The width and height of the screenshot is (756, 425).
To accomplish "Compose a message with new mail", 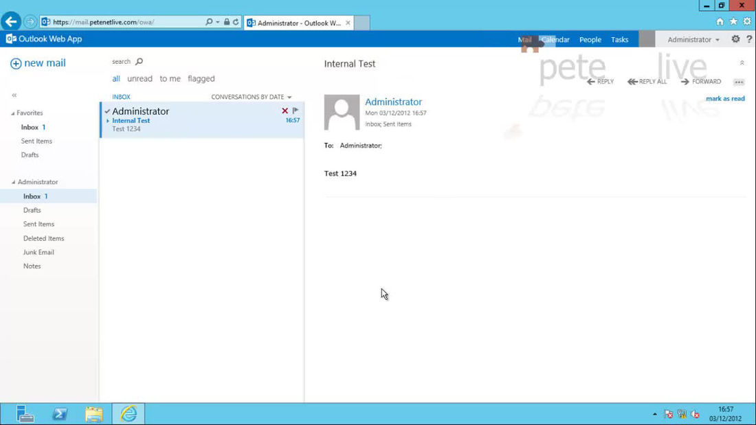I will tap(38, 63).
